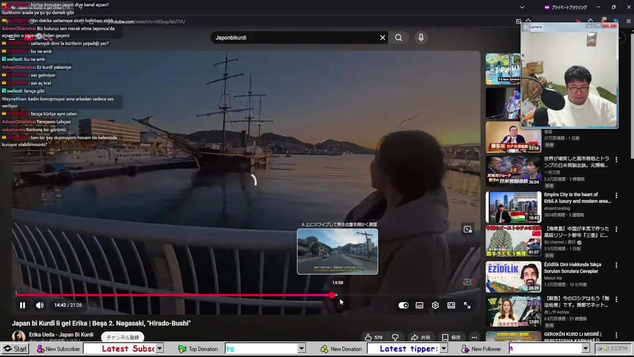
Task: Open miniplayer icon on video corner
Action: pyautogui.click(x=468, y=229)
